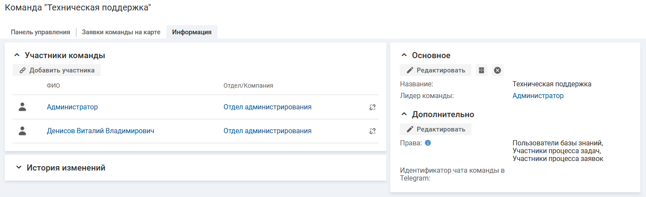Collapse the Основное section
Screen dimensions: 646x197
(404, 56)
